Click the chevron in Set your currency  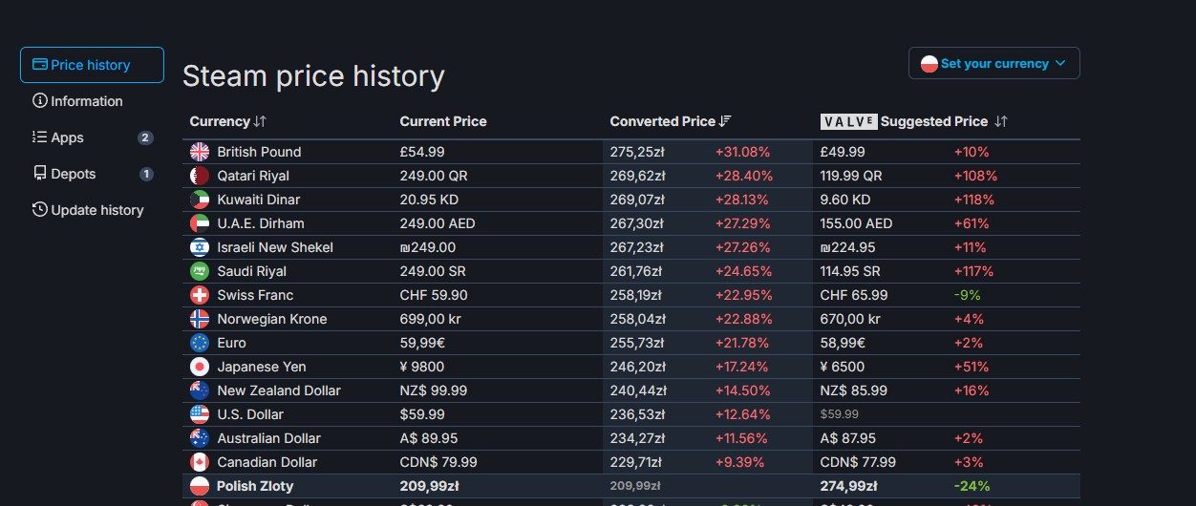point(1059,64)
